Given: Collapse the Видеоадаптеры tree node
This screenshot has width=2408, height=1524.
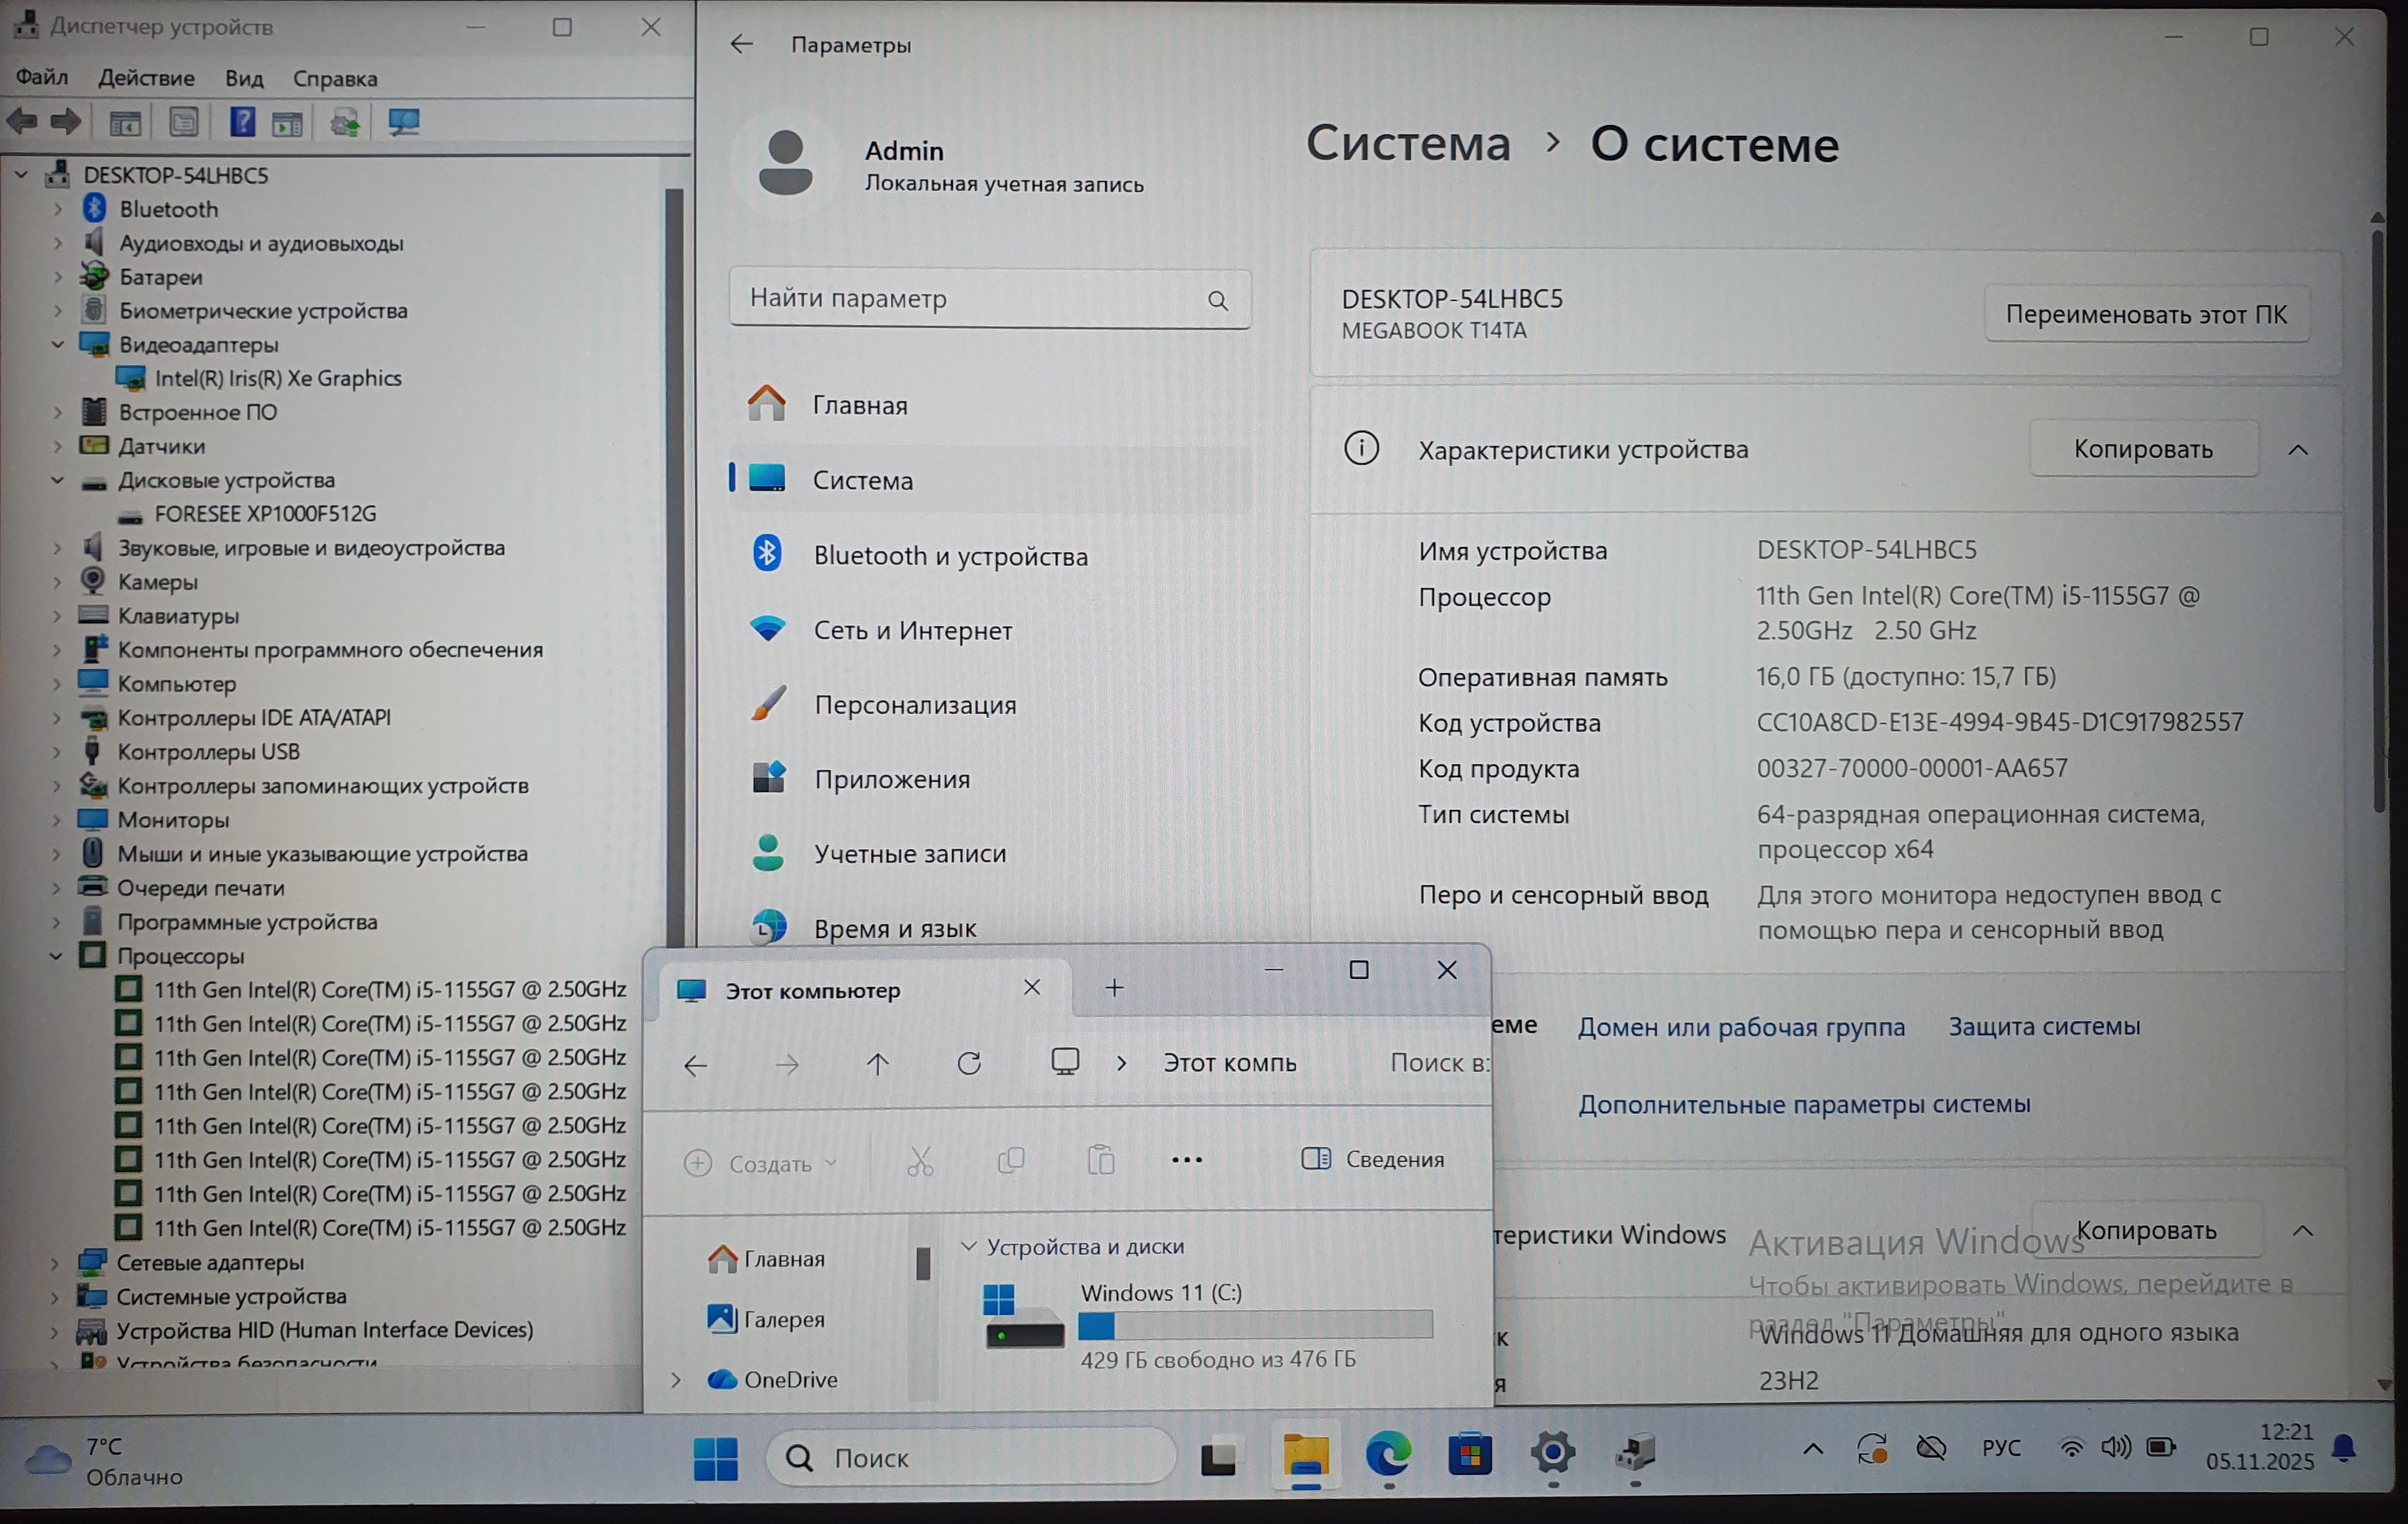Looking at the screenshot, I should point(57,344).
